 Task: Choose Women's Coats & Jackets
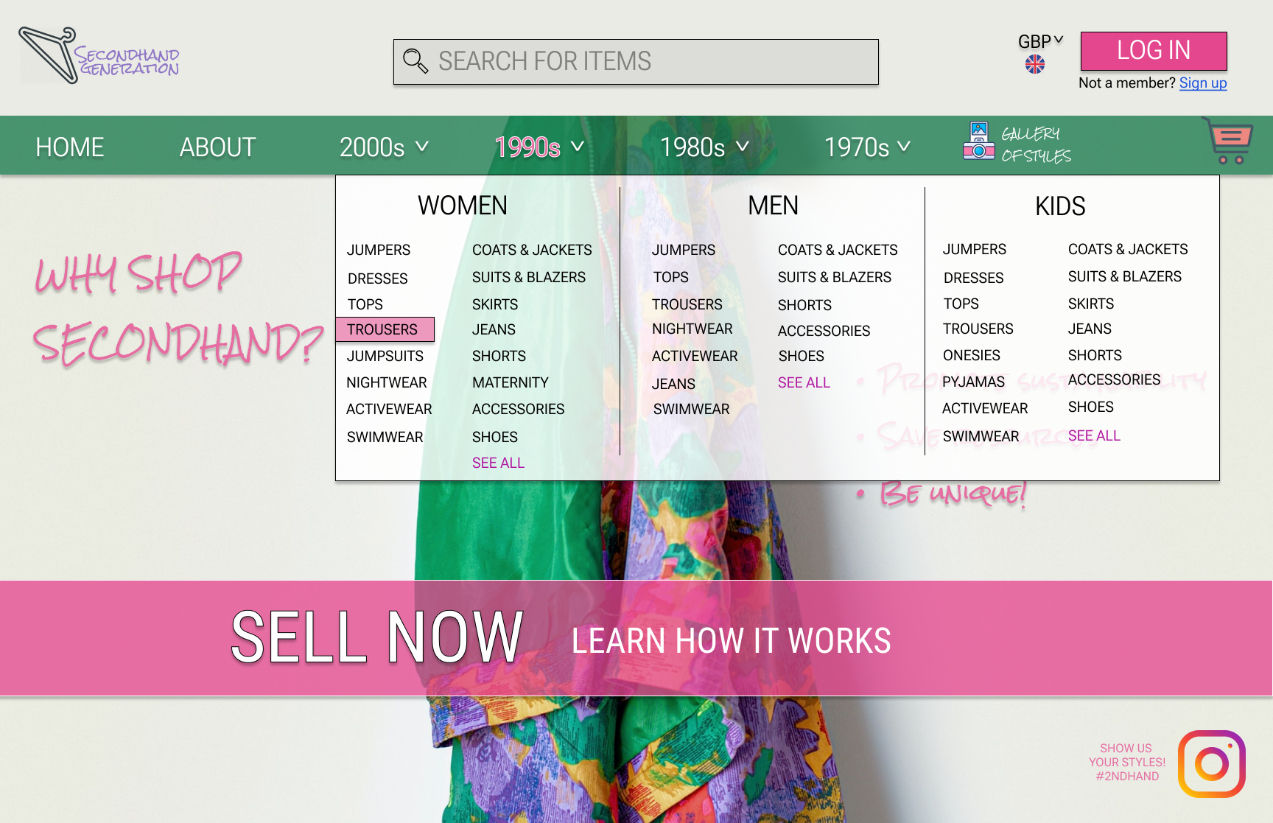pyautogui.click(x=532, y=251)
